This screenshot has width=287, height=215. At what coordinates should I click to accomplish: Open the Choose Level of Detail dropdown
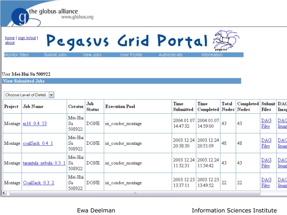[x=29, y=95]
